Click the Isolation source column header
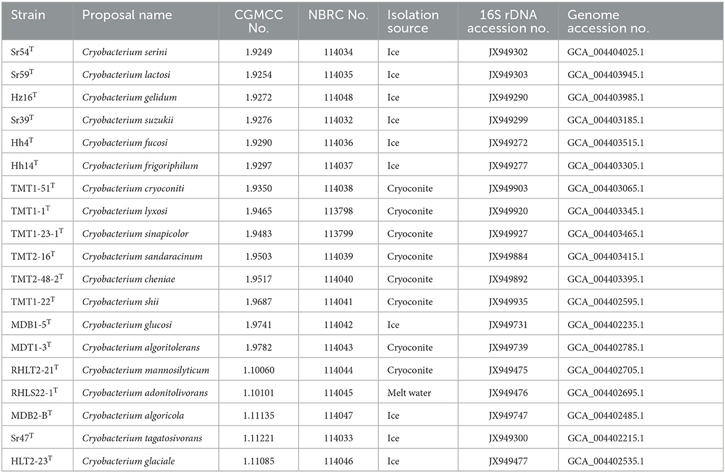 pyautogui.click(x=413, y=22)
